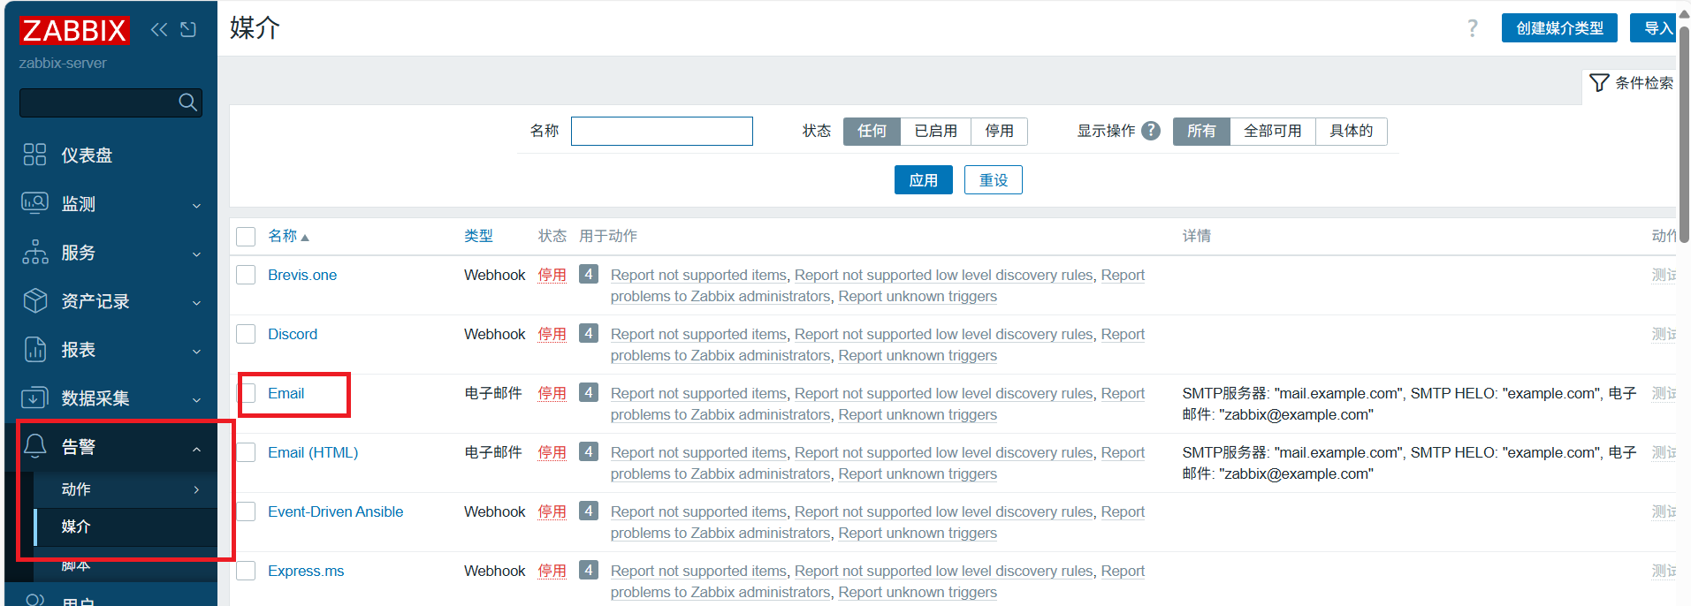Click the 资产记录 inventory cube icon
This screenshot has width=1691, height=606.
34,300
